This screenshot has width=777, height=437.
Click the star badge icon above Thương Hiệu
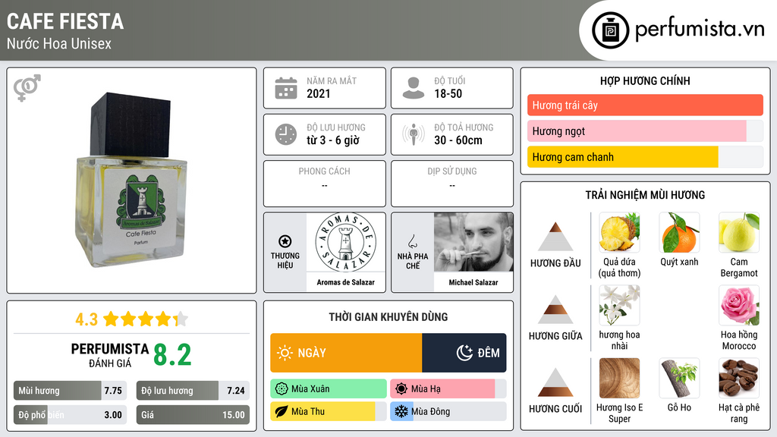(285, 241)
